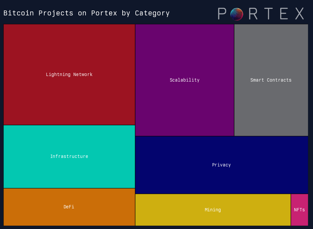
Task: Select the pink NFTs block
Action: [300, 210]
